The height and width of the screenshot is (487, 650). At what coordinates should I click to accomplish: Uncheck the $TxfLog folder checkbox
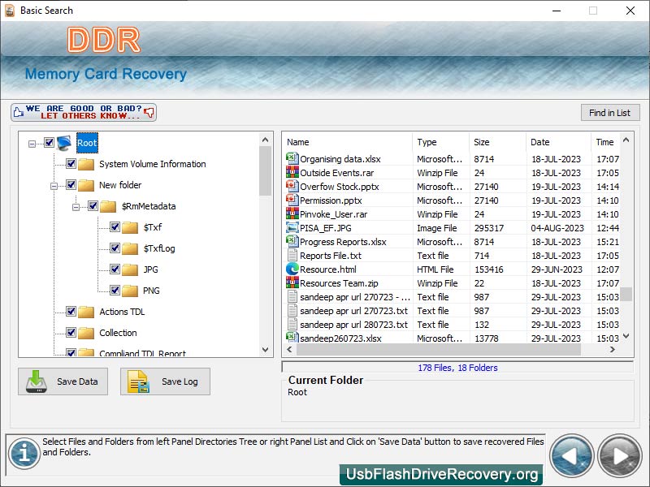(115, 248)
